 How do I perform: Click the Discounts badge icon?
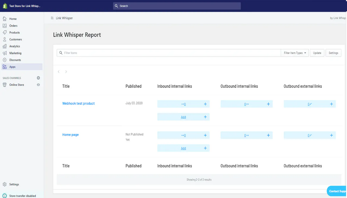tap(5, 60)
